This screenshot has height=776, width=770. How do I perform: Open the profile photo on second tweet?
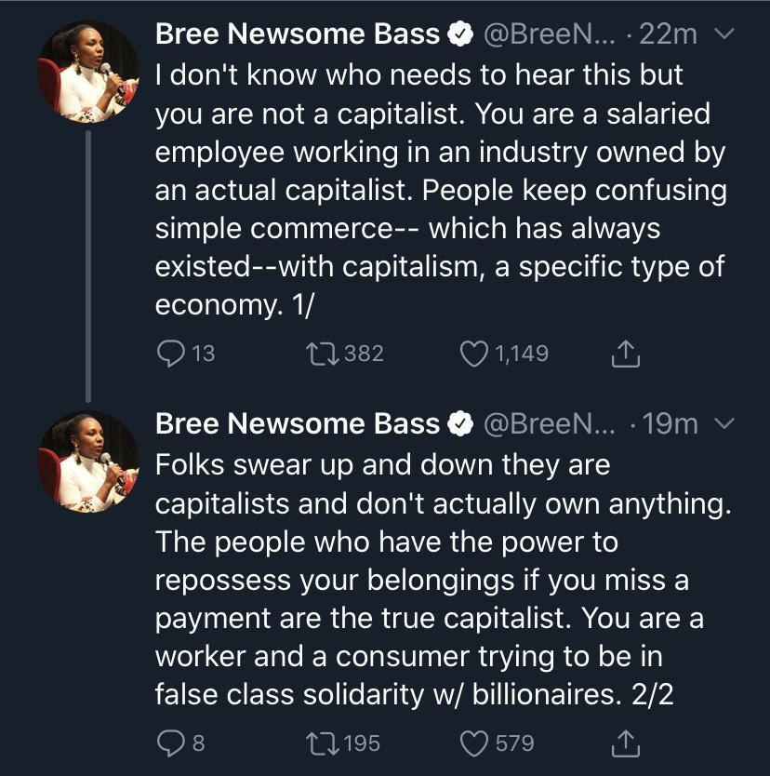pyautogui.click(x=87, y=462)
